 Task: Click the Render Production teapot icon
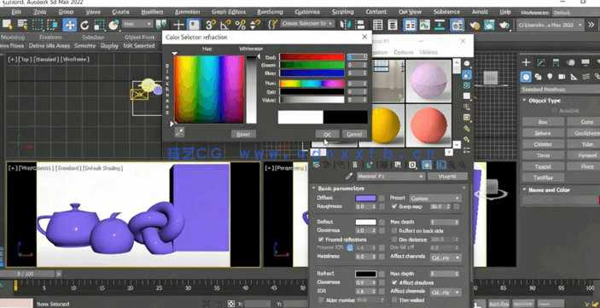point(504,26)
